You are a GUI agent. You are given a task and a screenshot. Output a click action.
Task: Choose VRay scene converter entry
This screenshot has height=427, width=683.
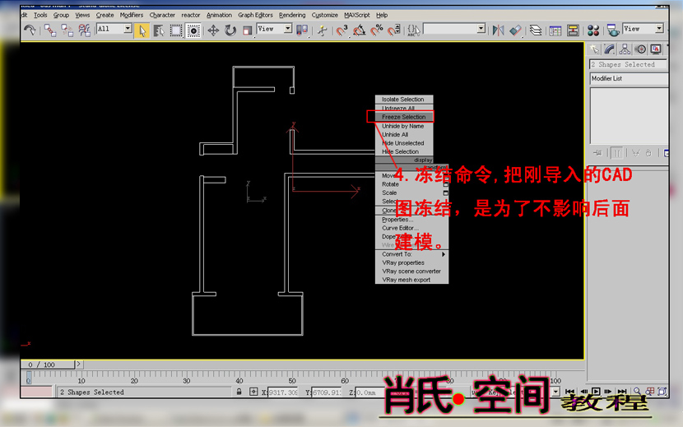pos(411,271)
